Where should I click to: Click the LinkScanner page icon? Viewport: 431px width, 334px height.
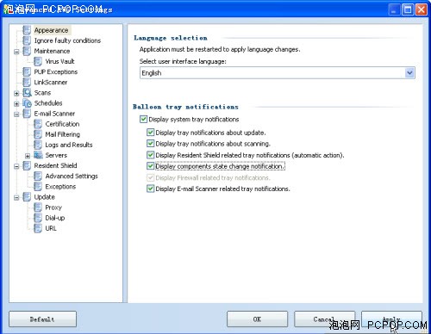pos(27,82)
